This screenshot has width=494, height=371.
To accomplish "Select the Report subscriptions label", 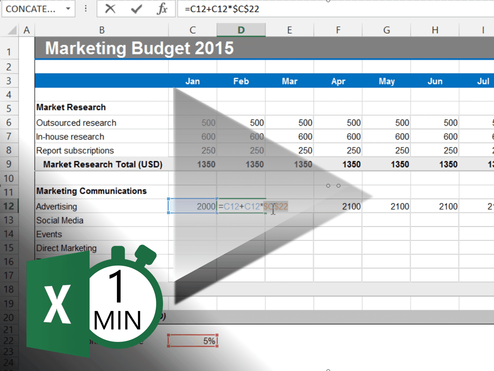I will 102,150.
